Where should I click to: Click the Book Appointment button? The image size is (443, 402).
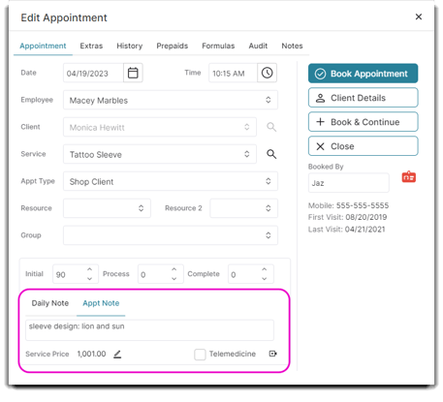[x=363, y=74]
